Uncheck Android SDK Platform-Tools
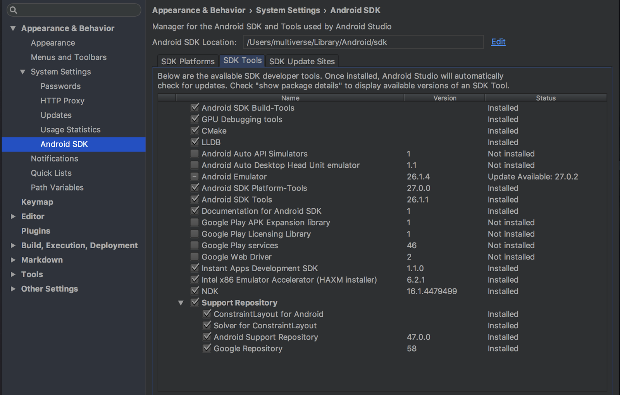The height and width of the screenshot is (395, 620). [195, 187]
